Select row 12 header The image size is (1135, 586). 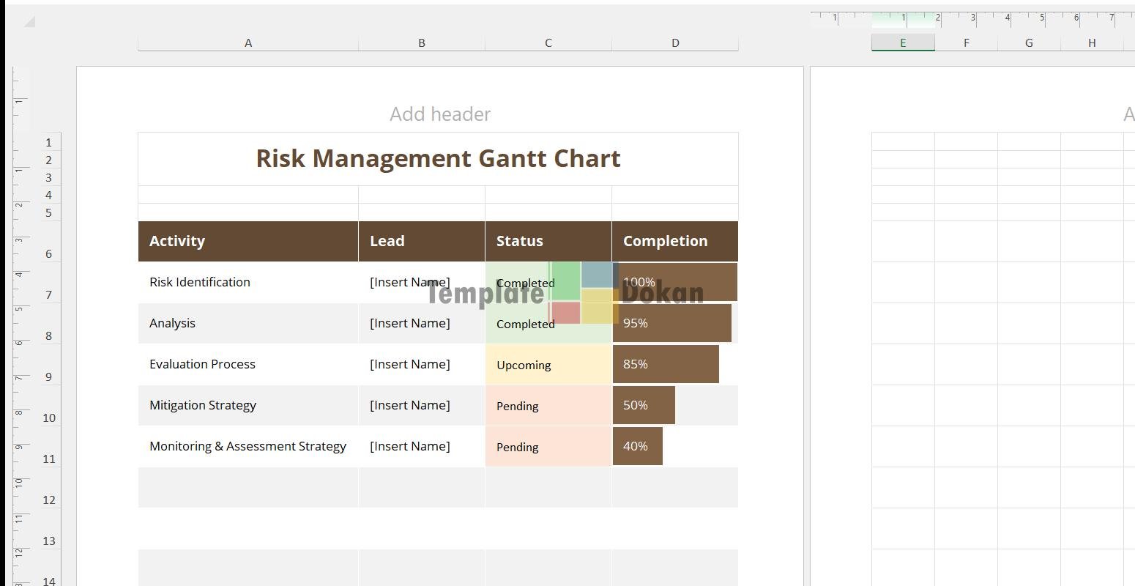49,500
